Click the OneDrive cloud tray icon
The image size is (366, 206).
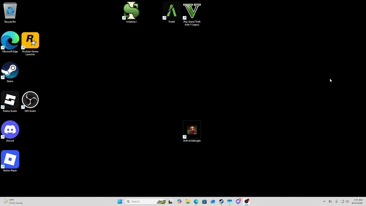(x=330, y=201)
